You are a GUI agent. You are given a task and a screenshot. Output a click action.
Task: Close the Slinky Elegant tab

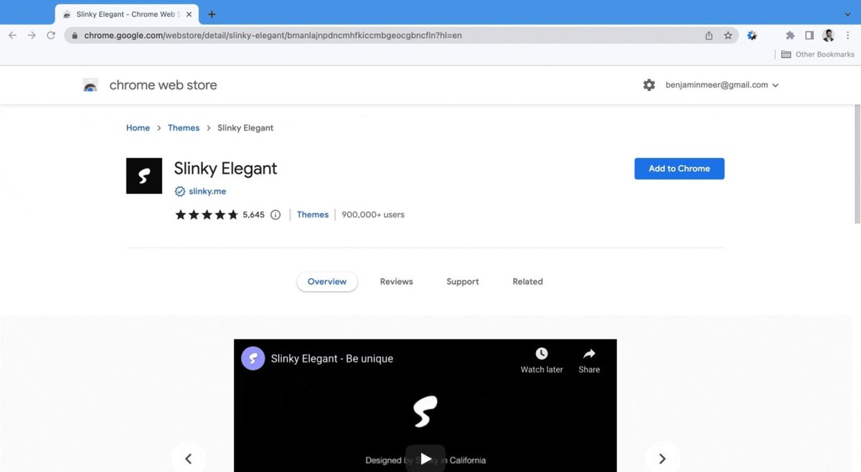coord(189,14)
